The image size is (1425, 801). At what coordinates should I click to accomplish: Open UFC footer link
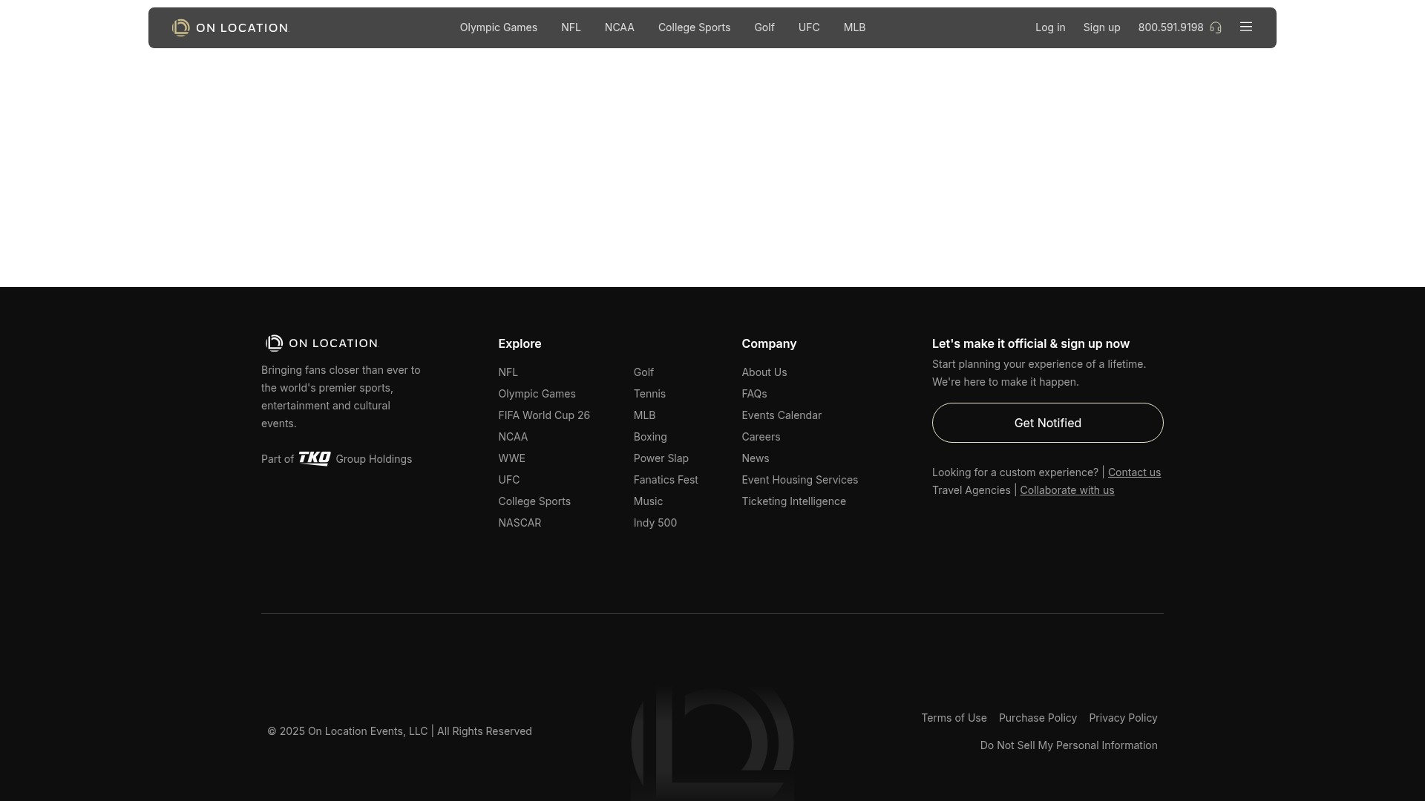[x=508, y=480]
